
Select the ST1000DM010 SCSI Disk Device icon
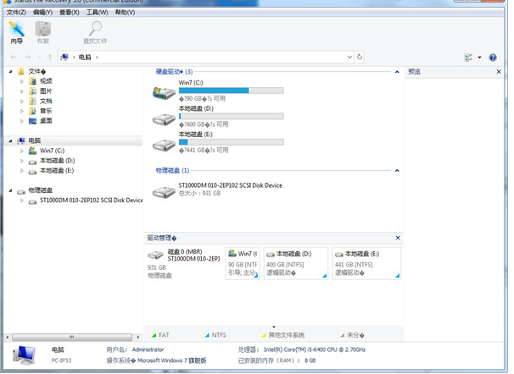164,191
